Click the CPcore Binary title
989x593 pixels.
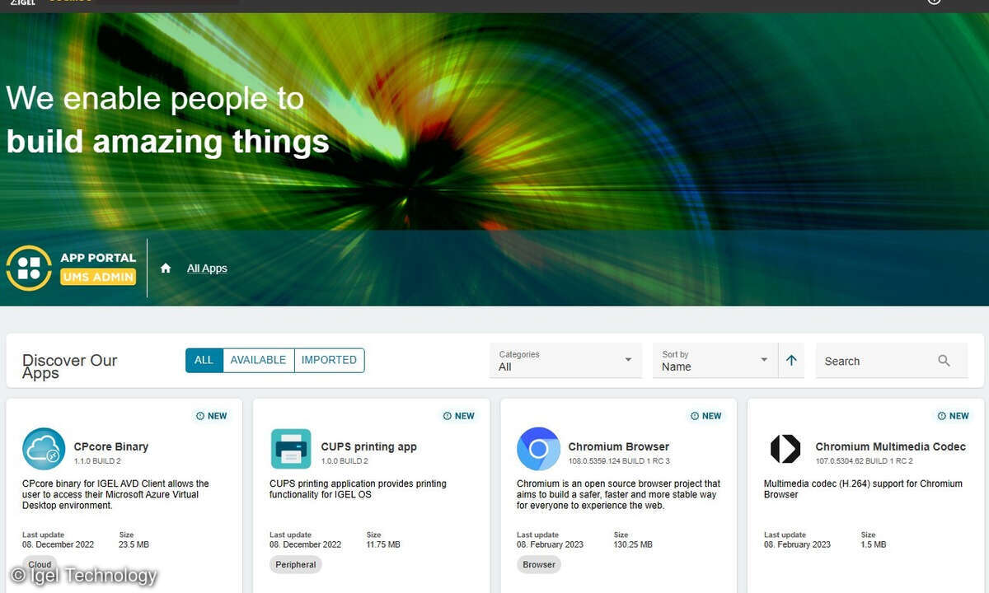point(111,446)
